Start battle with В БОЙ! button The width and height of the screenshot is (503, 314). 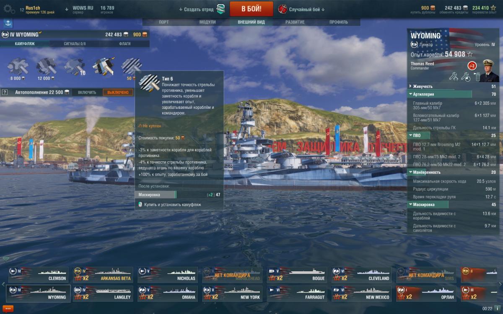tap(251, 9)
